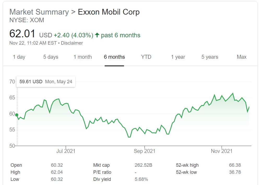Image resolution: width=261 pixels, height=185 pixels.
Task: Open the Market Summary breadcrumb link
Action: pos(39,12)
